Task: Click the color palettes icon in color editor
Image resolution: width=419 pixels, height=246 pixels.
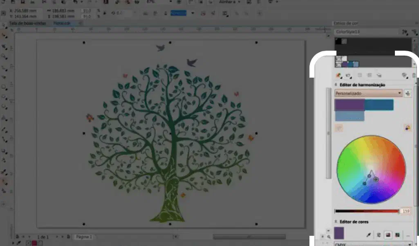Action: (397, 235)
